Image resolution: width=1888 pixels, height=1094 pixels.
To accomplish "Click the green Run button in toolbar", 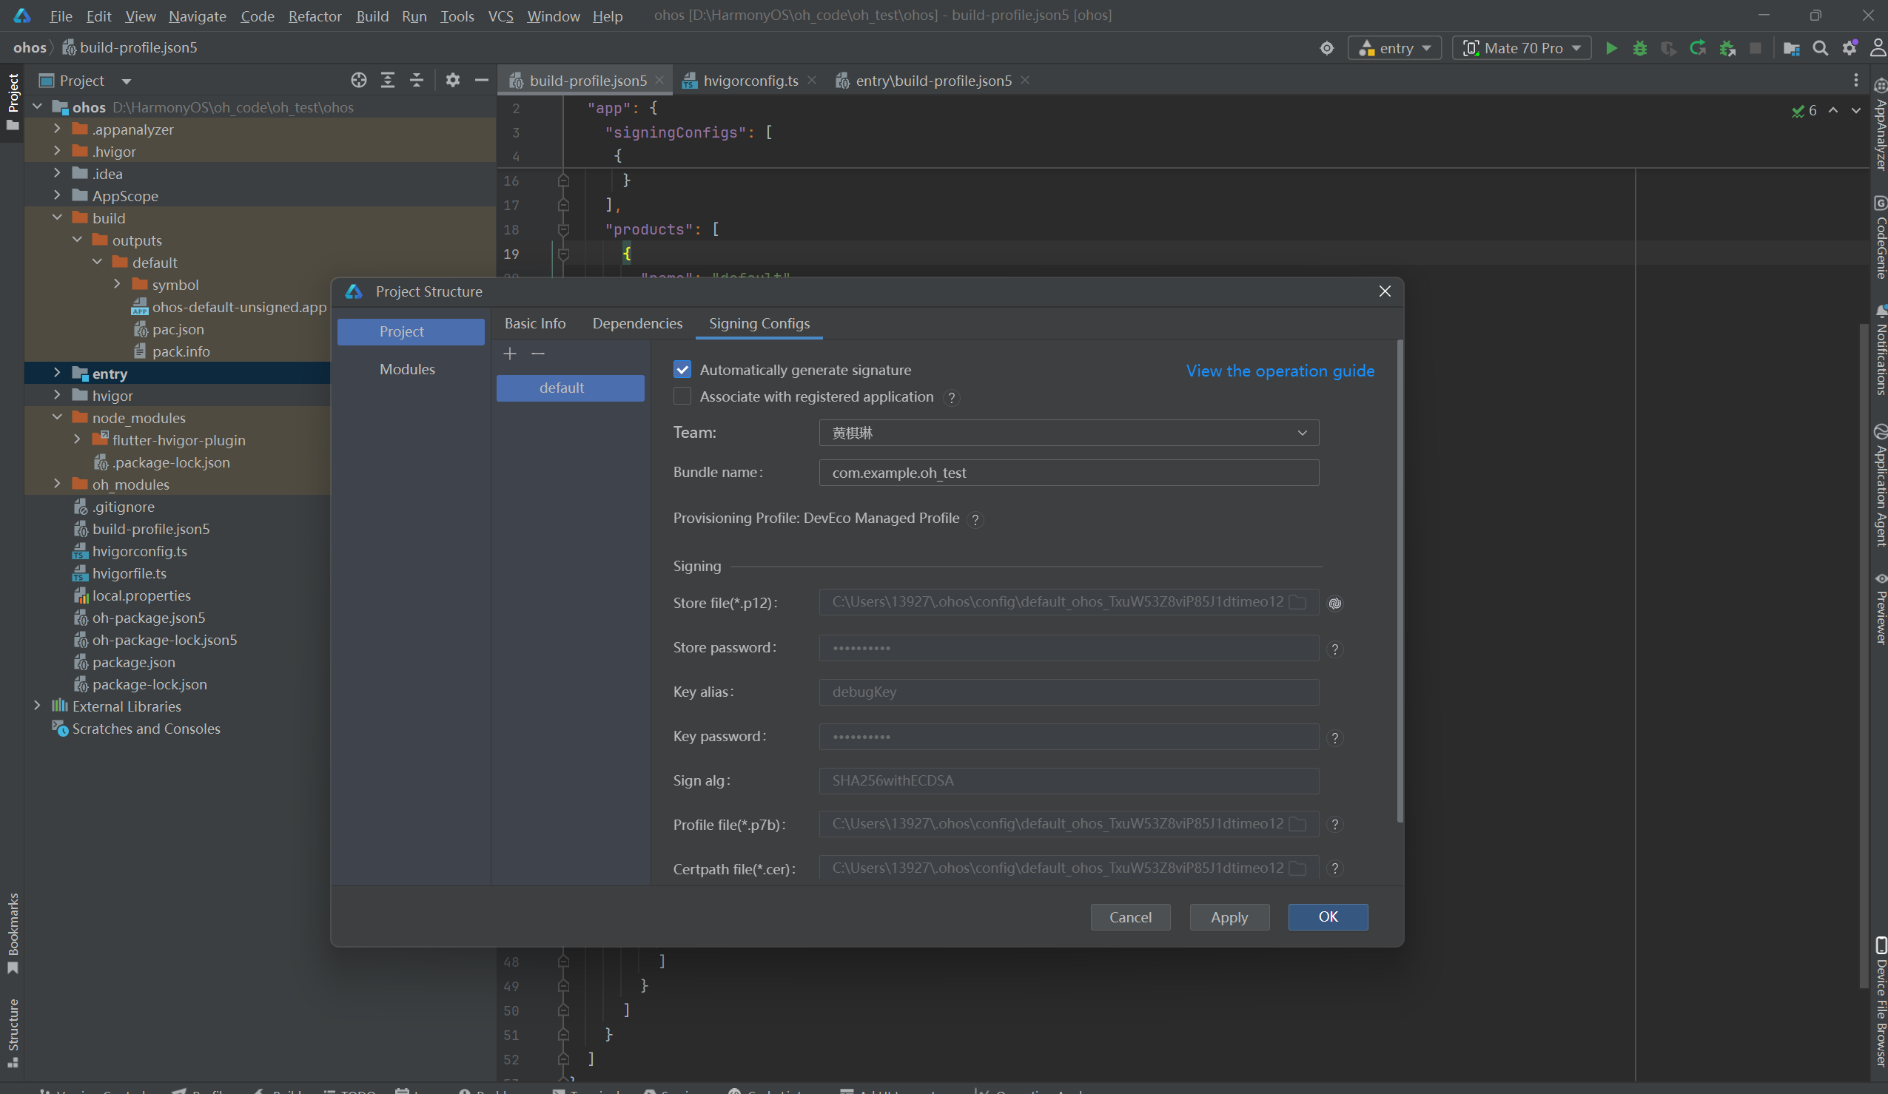I will pyautogui.click(x=1610, y=48).
